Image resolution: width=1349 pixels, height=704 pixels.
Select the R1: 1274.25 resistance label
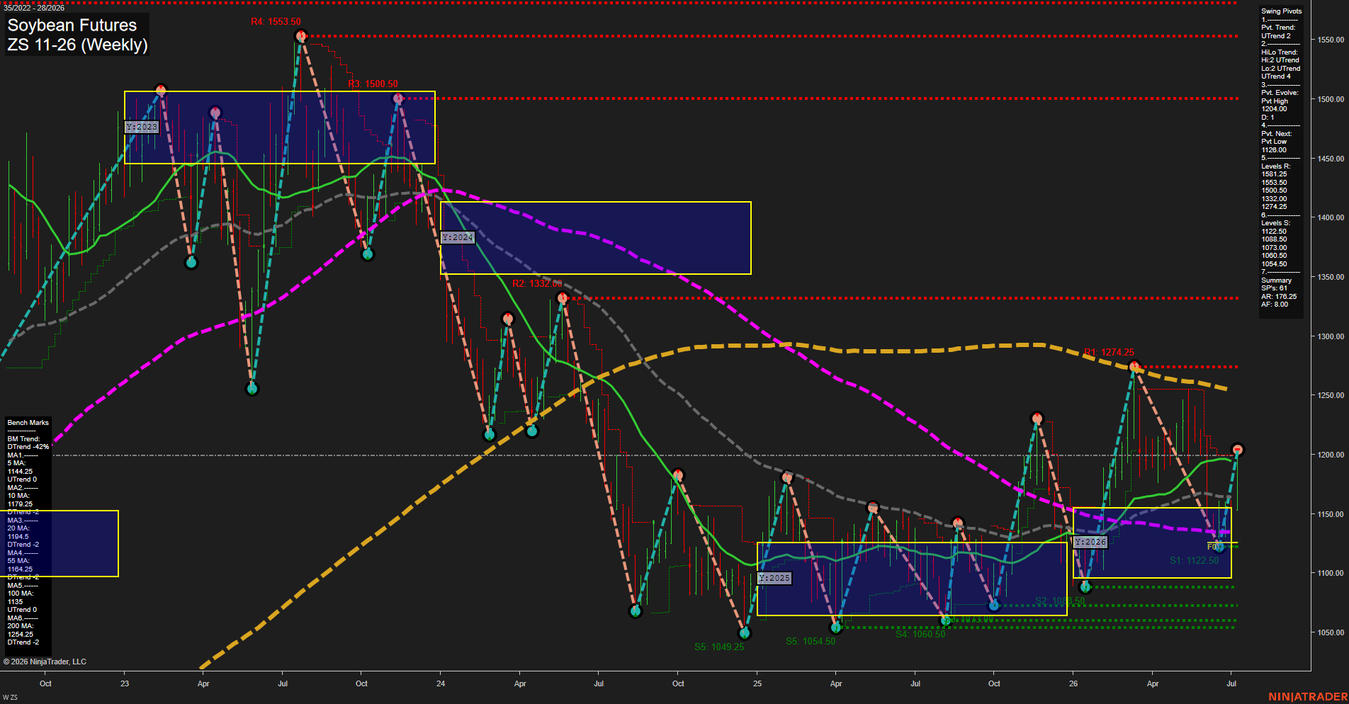click(1109, 352)
